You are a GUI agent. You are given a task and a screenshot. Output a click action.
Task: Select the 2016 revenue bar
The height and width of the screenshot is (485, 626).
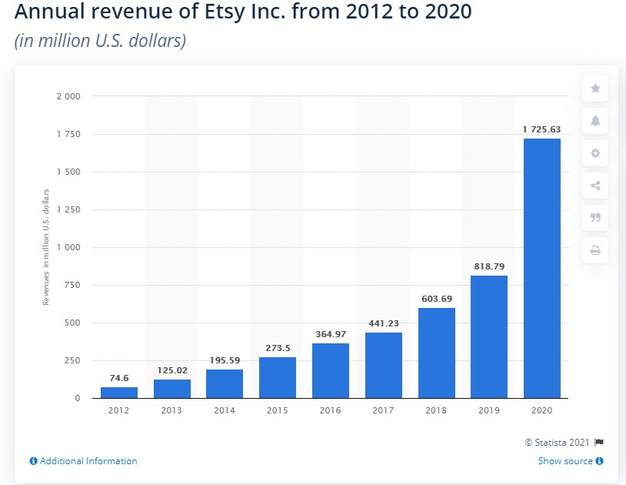(x=331, y=371)
